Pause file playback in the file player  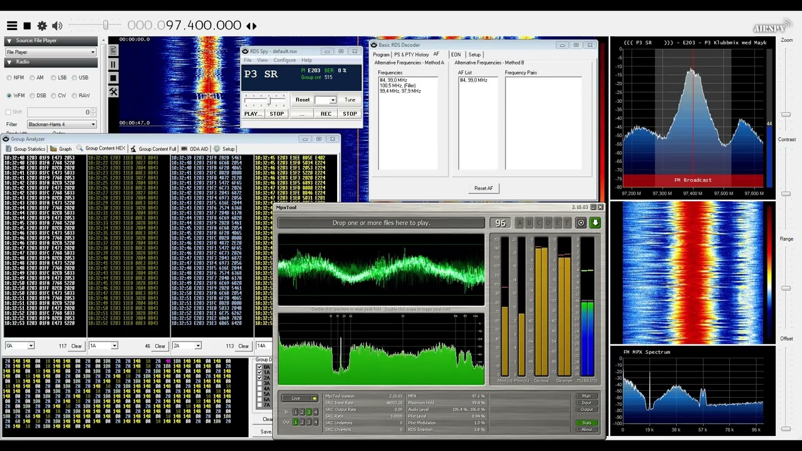(x=113, y=64)
